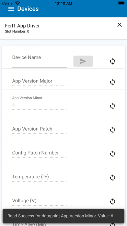Close the FerIT App Driver panel
The height and width of the screenshot is (226, 127).
[x=119, y=25]
